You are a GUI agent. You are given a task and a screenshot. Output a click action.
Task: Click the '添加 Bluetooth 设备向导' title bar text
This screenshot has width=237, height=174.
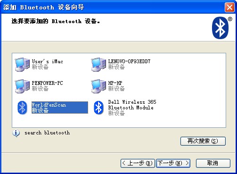coord(43,7)
